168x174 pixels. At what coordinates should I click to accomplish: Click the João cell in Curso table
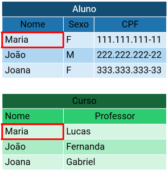coord(33,147)
